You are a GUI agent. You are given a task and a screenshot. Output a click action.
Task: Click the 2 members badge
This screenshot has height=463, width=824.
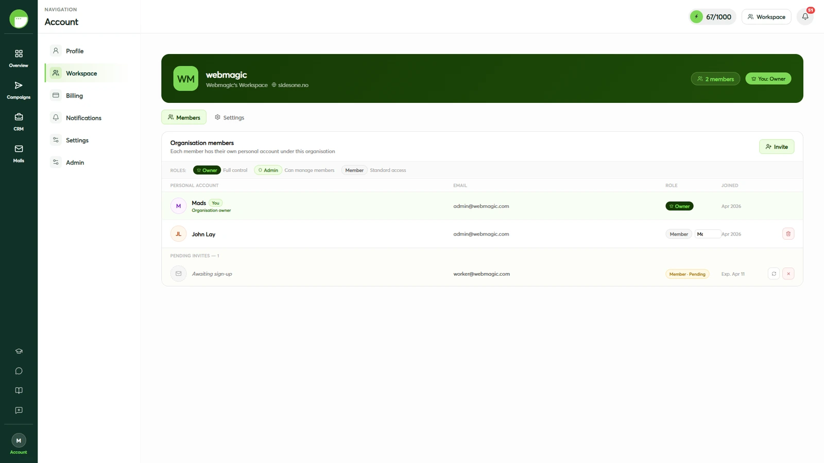(715, 79)
